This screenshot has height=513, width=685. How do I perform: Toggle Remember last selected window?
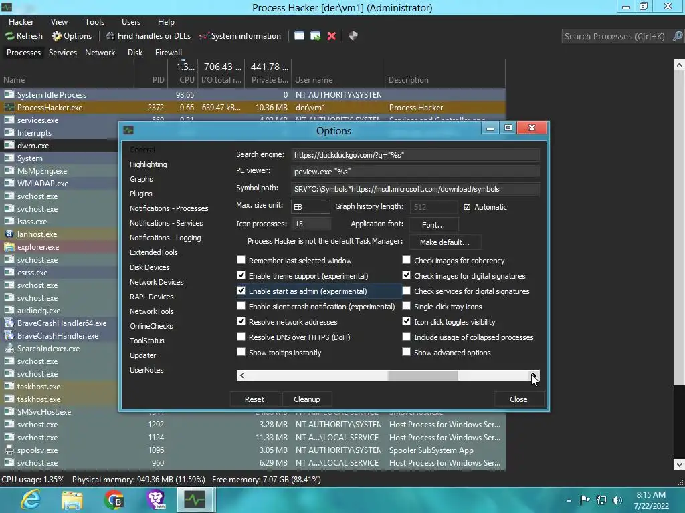[241, 260]
